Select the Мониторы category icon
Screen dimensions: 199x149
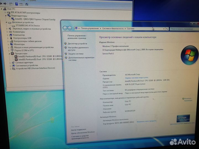(12, 44)
